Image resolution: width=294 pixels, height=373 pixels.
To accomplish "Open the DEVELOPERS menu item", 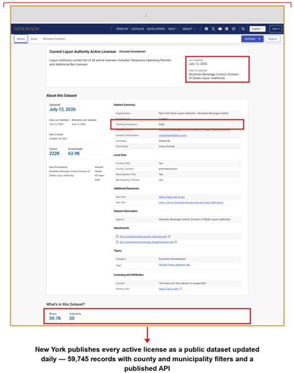I will [x=156, y=29].
